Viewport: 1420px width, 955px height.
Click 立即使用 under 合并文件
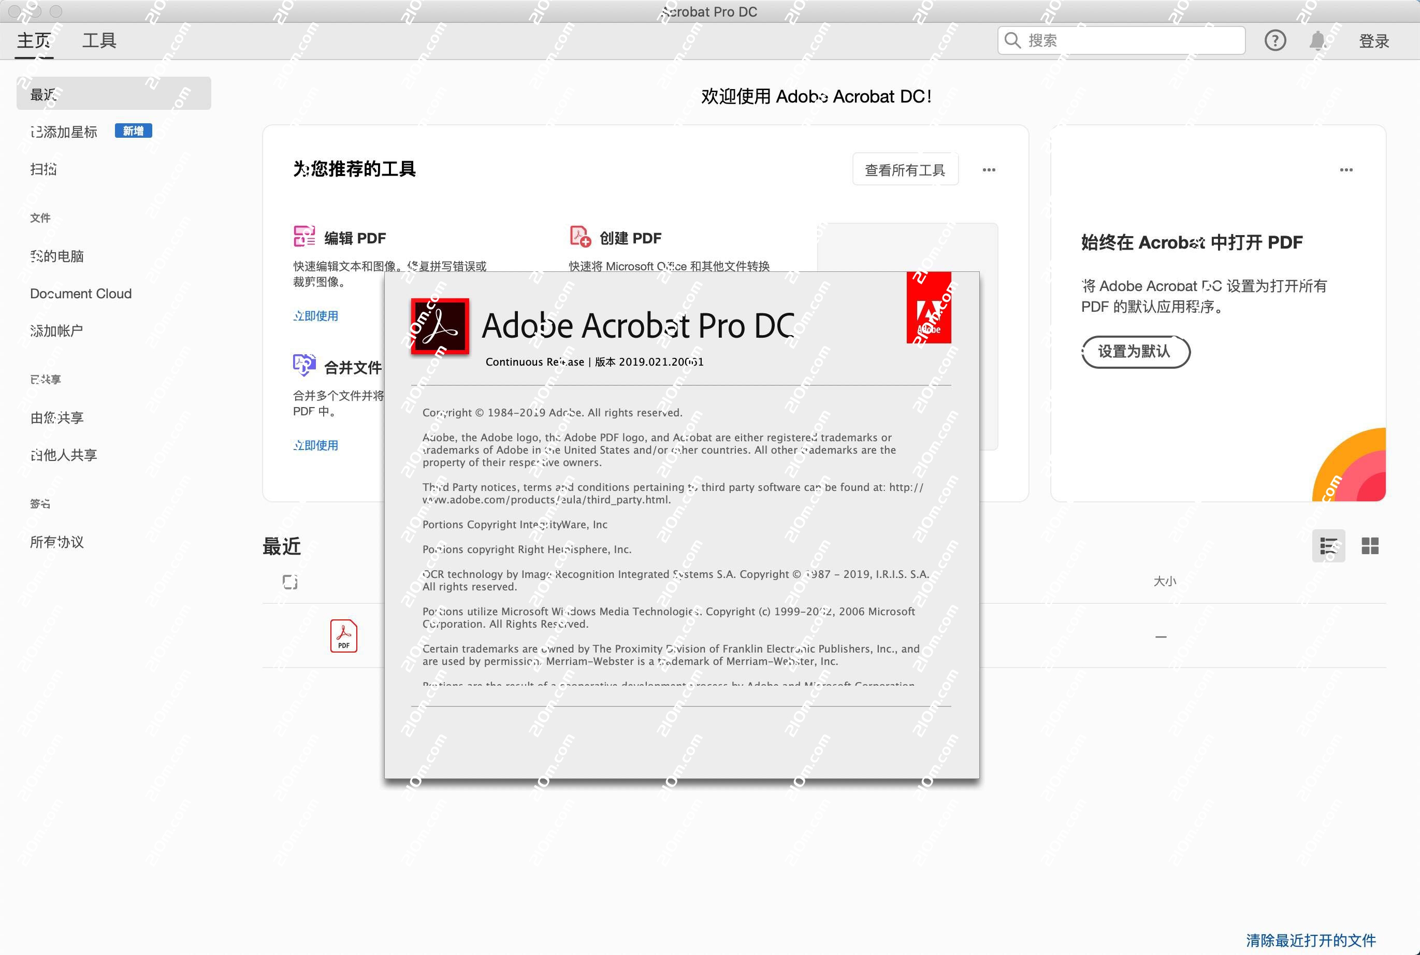point(315,445)
